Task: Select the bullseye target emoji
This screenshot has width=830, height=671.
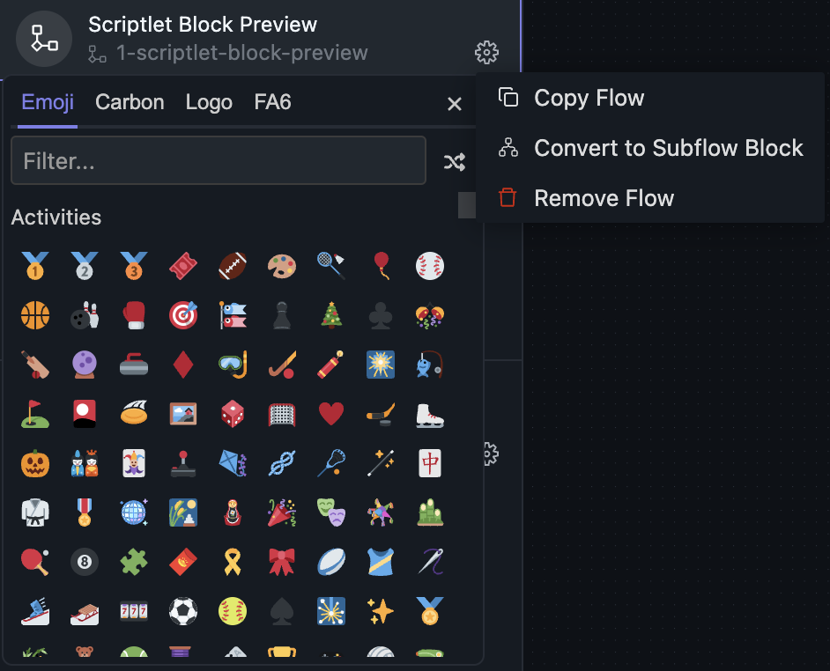Action: pos(183,314)
